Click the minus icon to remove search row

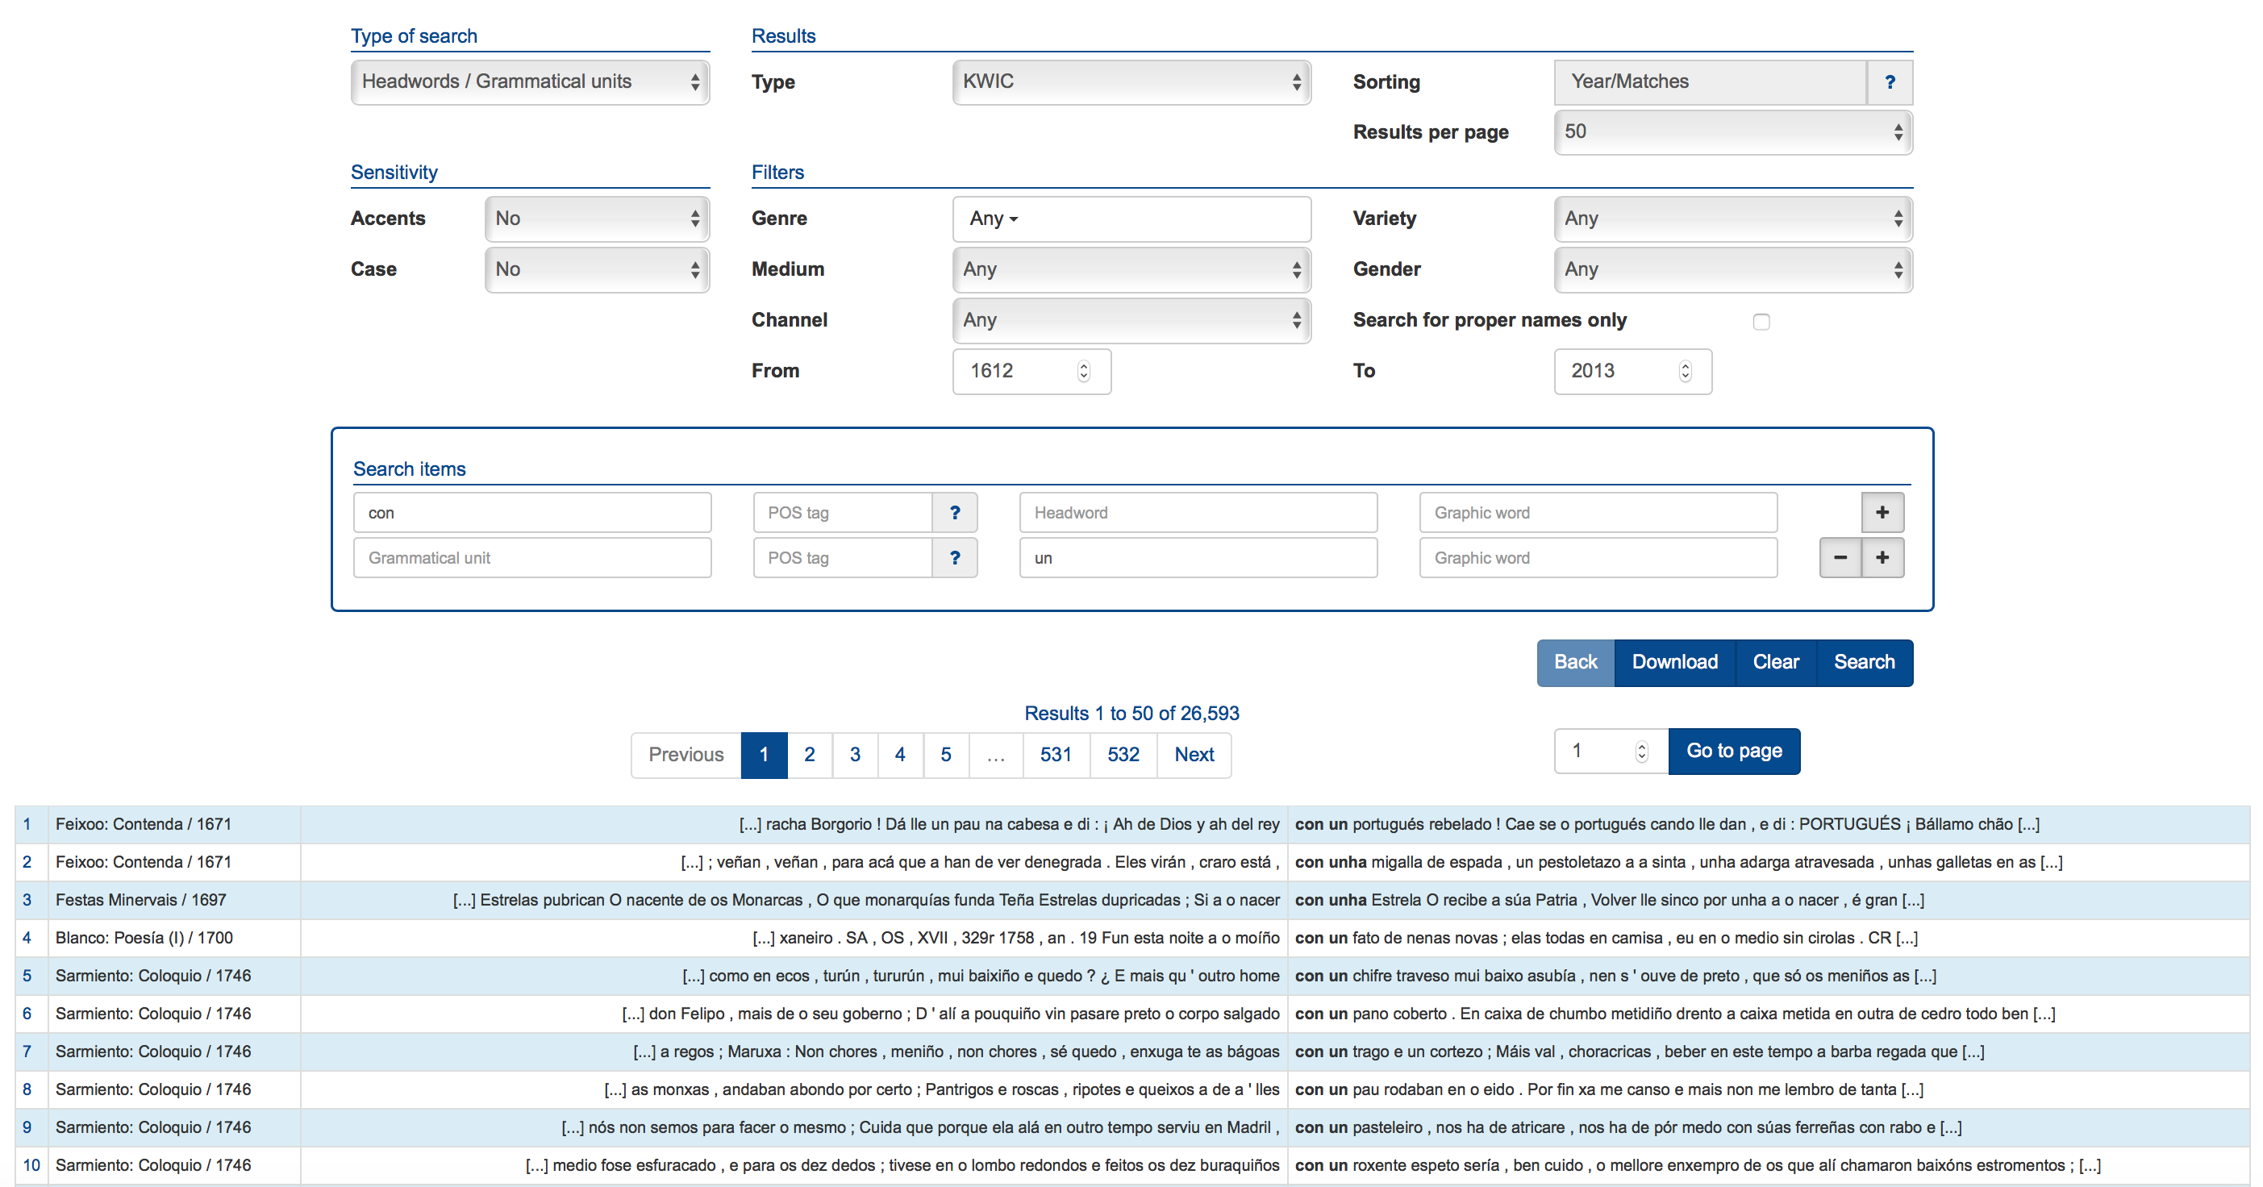pyautogui.click(x=1838, y=557)
